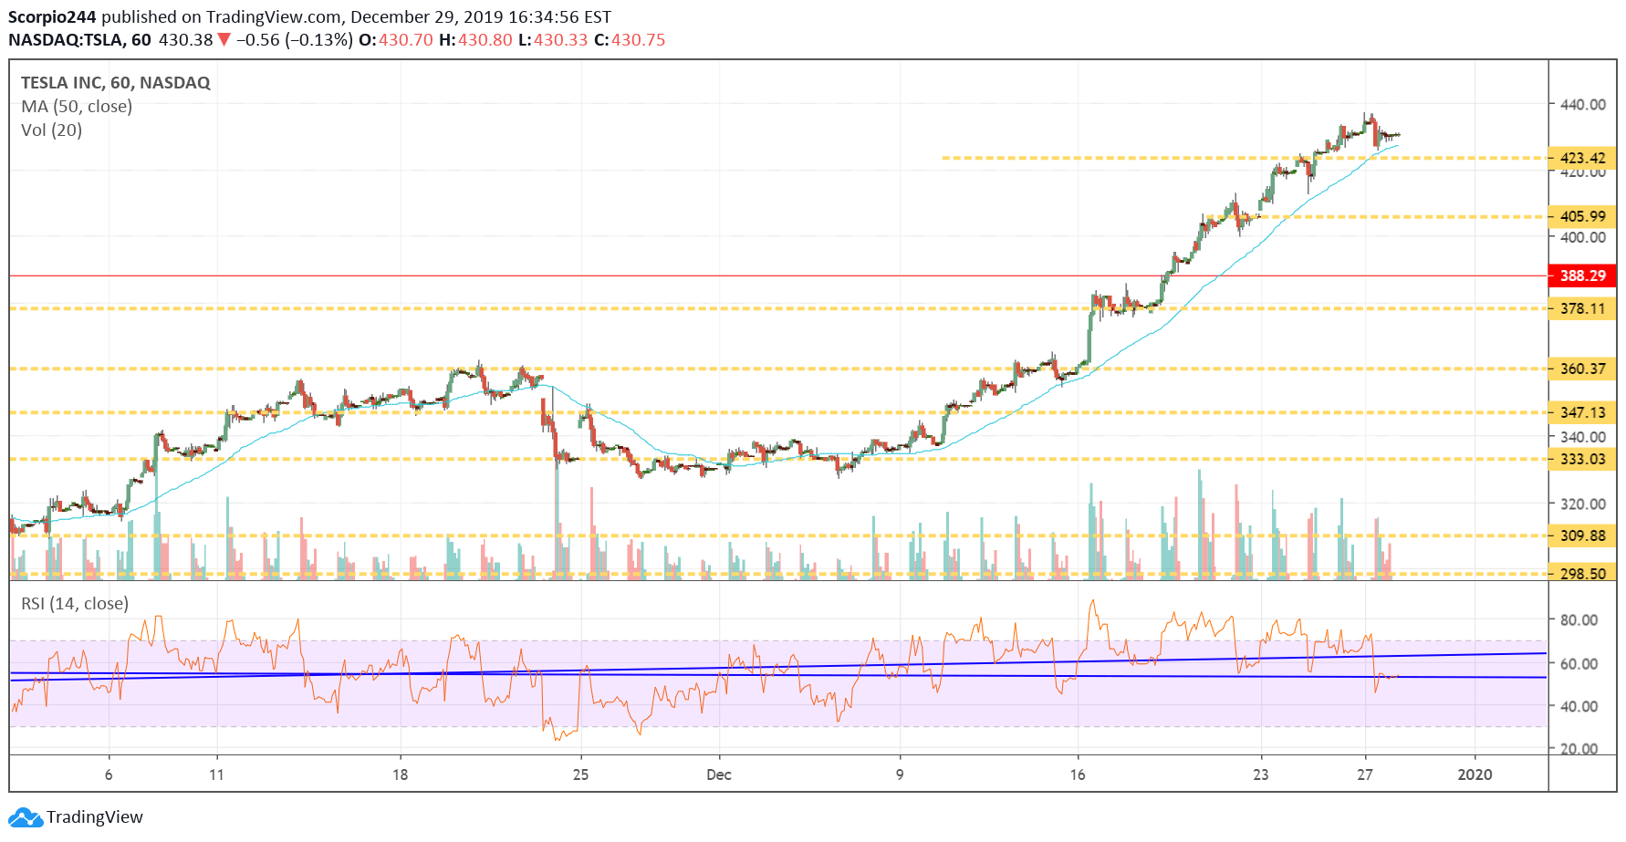Click the 11 date label on time axis

216,775
